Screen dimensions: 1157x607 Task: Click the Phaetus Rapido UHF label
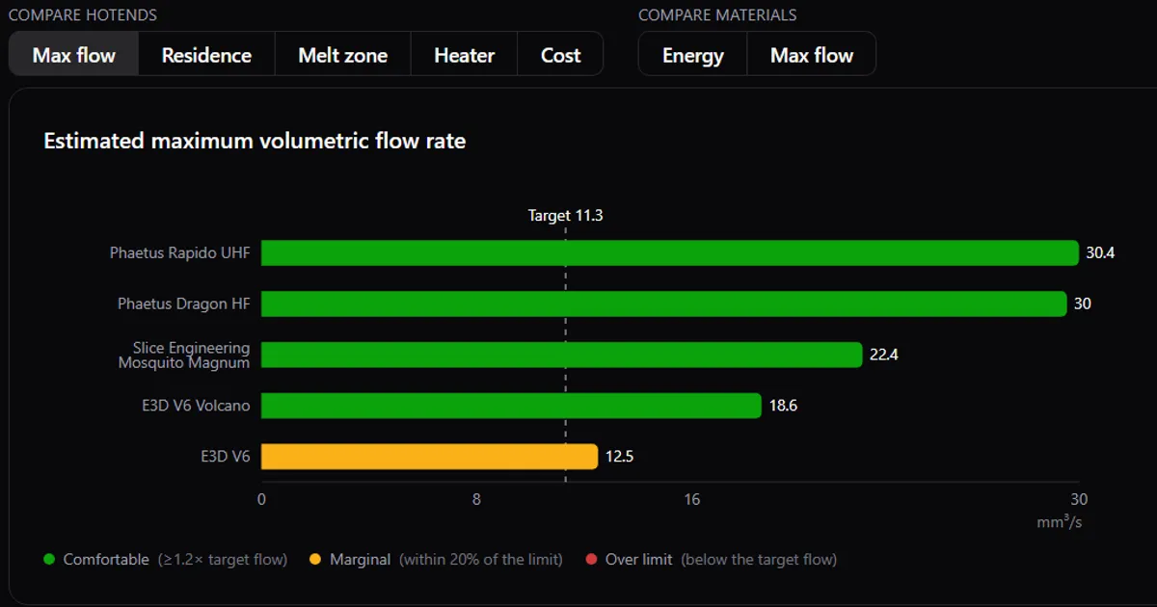click(179, 253)
